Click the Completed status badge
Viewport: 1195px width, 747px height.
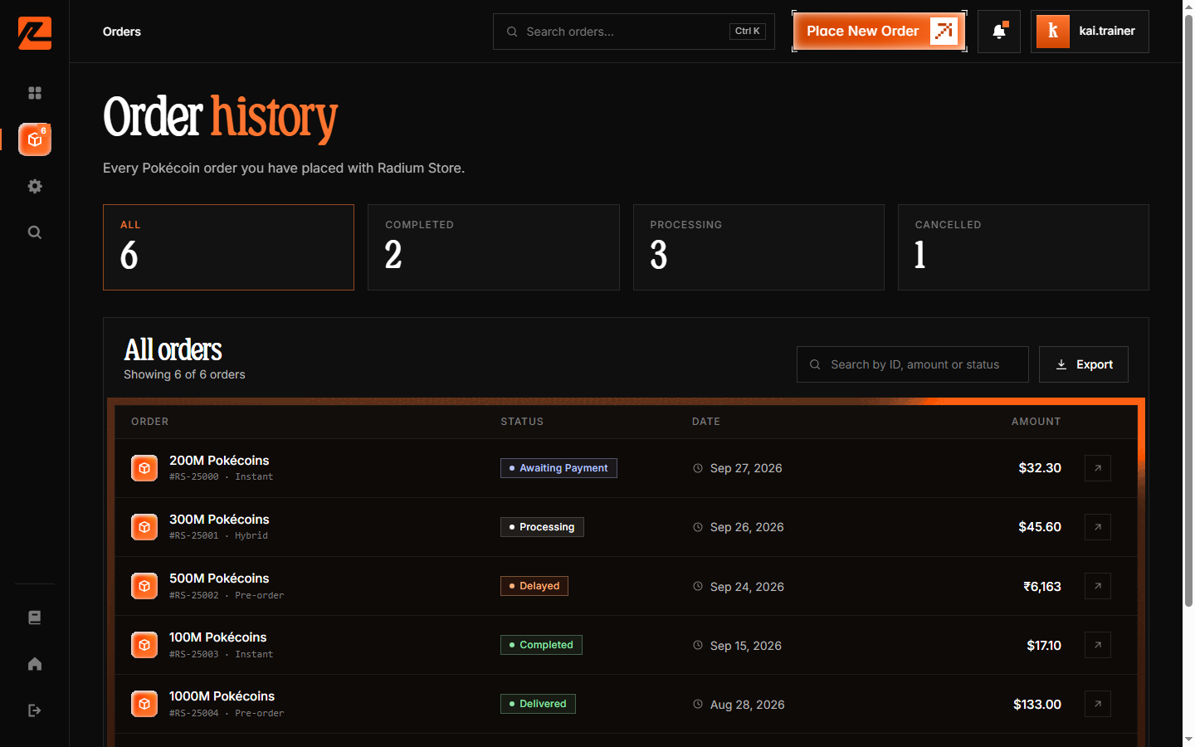click(x=541, y=645)
